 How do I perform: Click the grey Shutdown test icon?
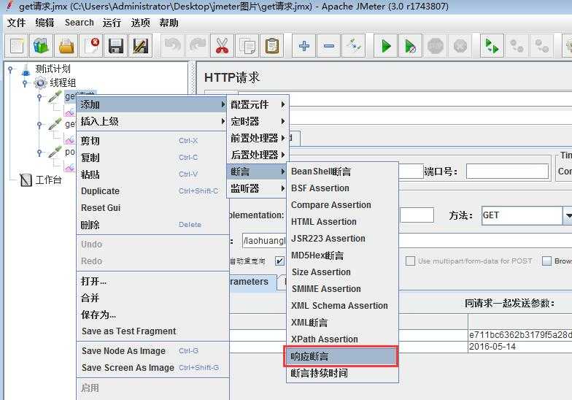coord(460,46)
